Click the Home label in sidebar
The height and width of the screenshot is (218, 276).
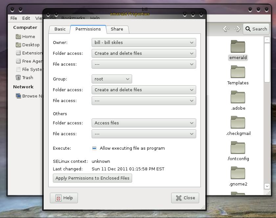click(x=29, y=36)
